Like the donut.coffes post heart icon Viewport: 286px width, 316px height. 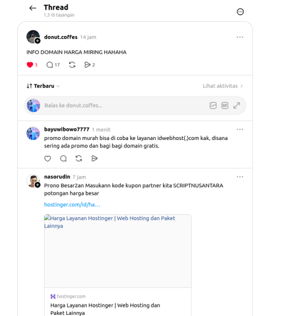coord(30,65)
